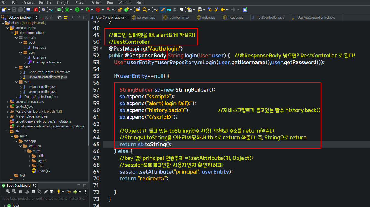This screenshot has width=370, height=207.
Task: Click the green Boot Dashboard power icon in toolbar
Action: [x=59, y=10]
